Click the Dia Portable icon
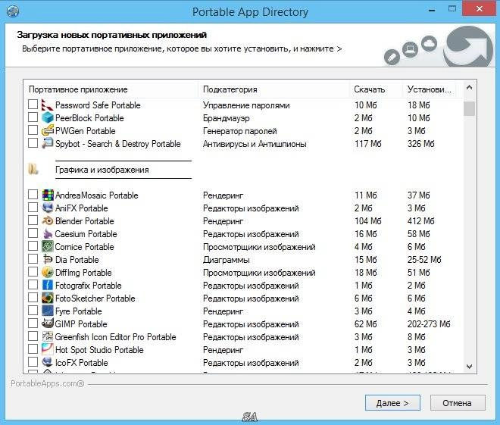The image size is (500, 425). point(48,259)
